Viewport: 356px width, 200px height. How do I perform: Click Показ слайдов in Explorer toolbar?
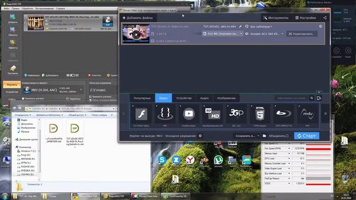tap(99, 115)
